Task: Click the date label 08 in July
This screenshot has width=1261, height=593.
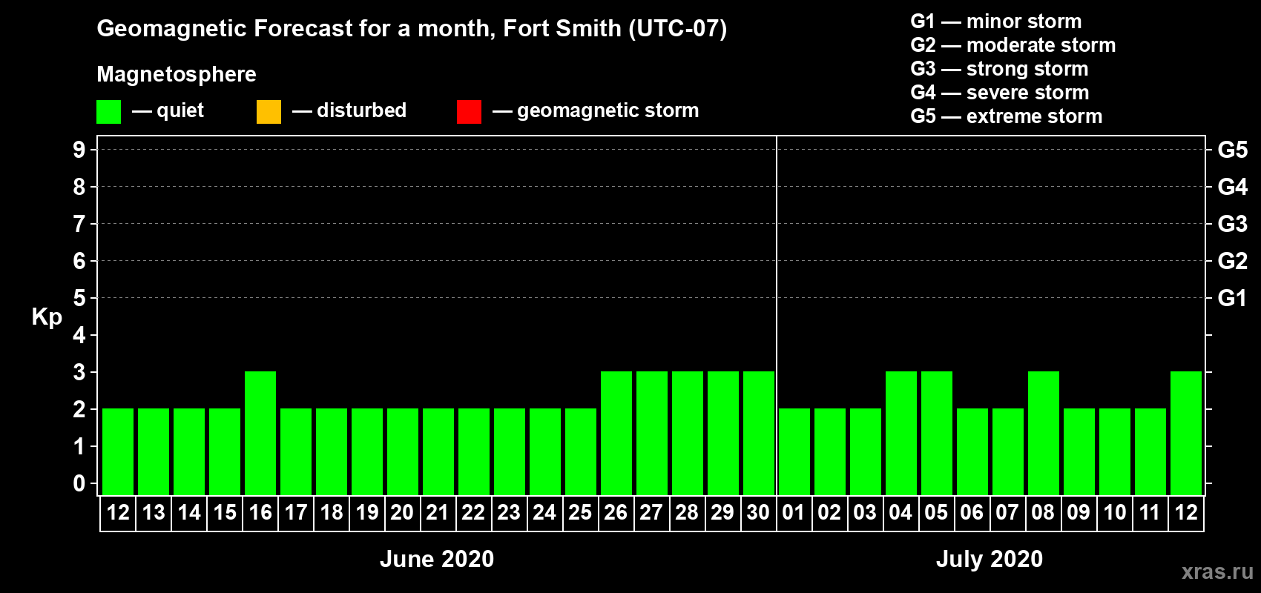Action: click(1044, 512)
